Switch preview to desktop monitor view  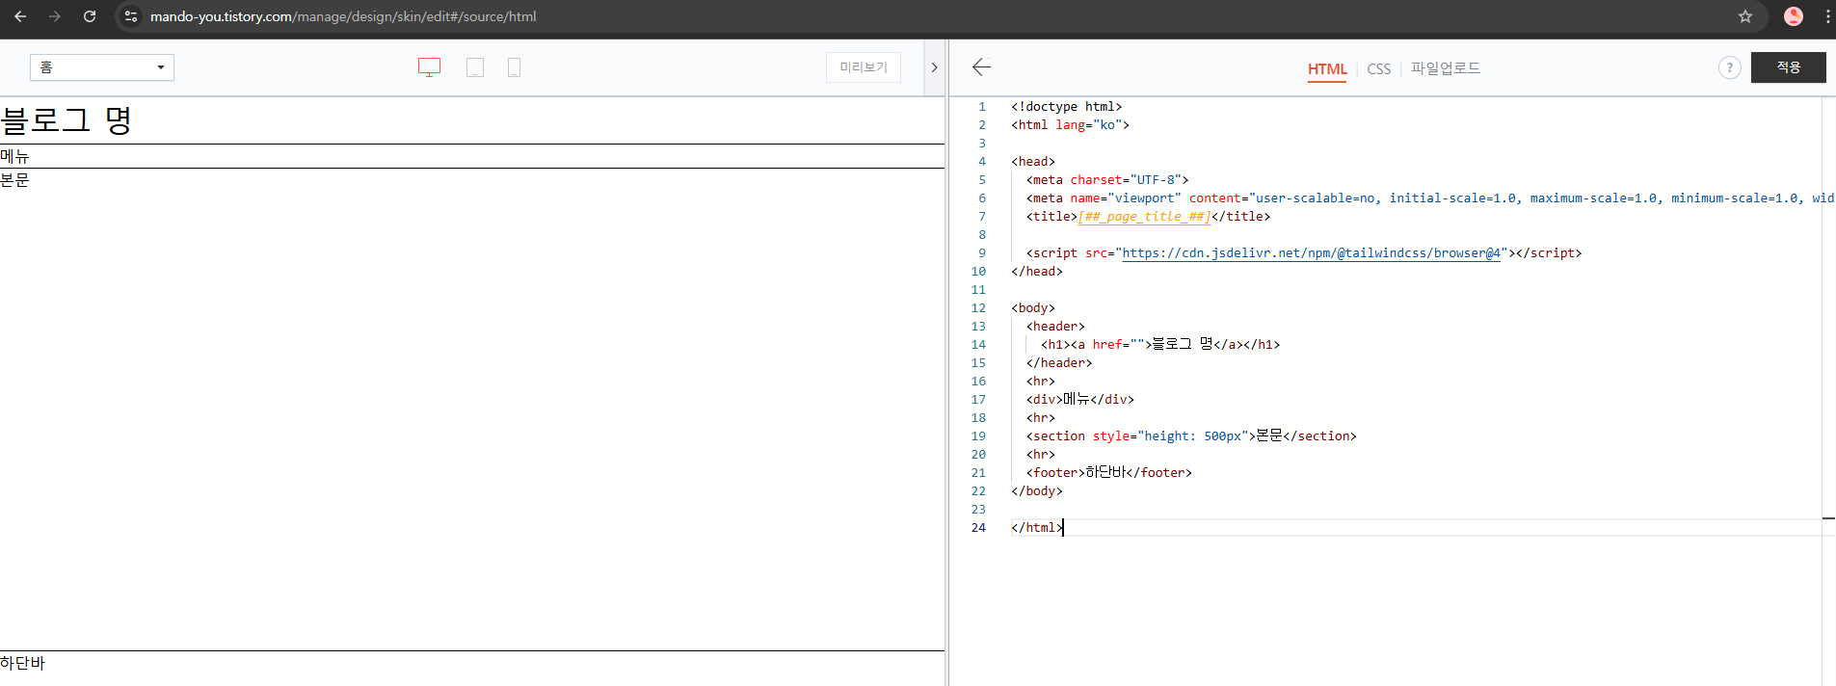pyautogui.click(x=429, y=67)
